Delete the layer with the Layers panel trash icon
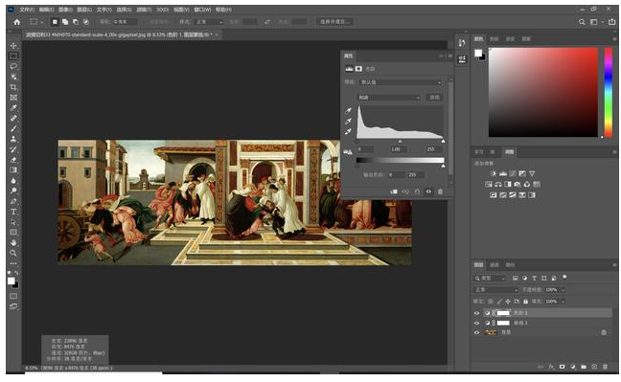Screen dimensions: 621x382 (x=605, y=367)
